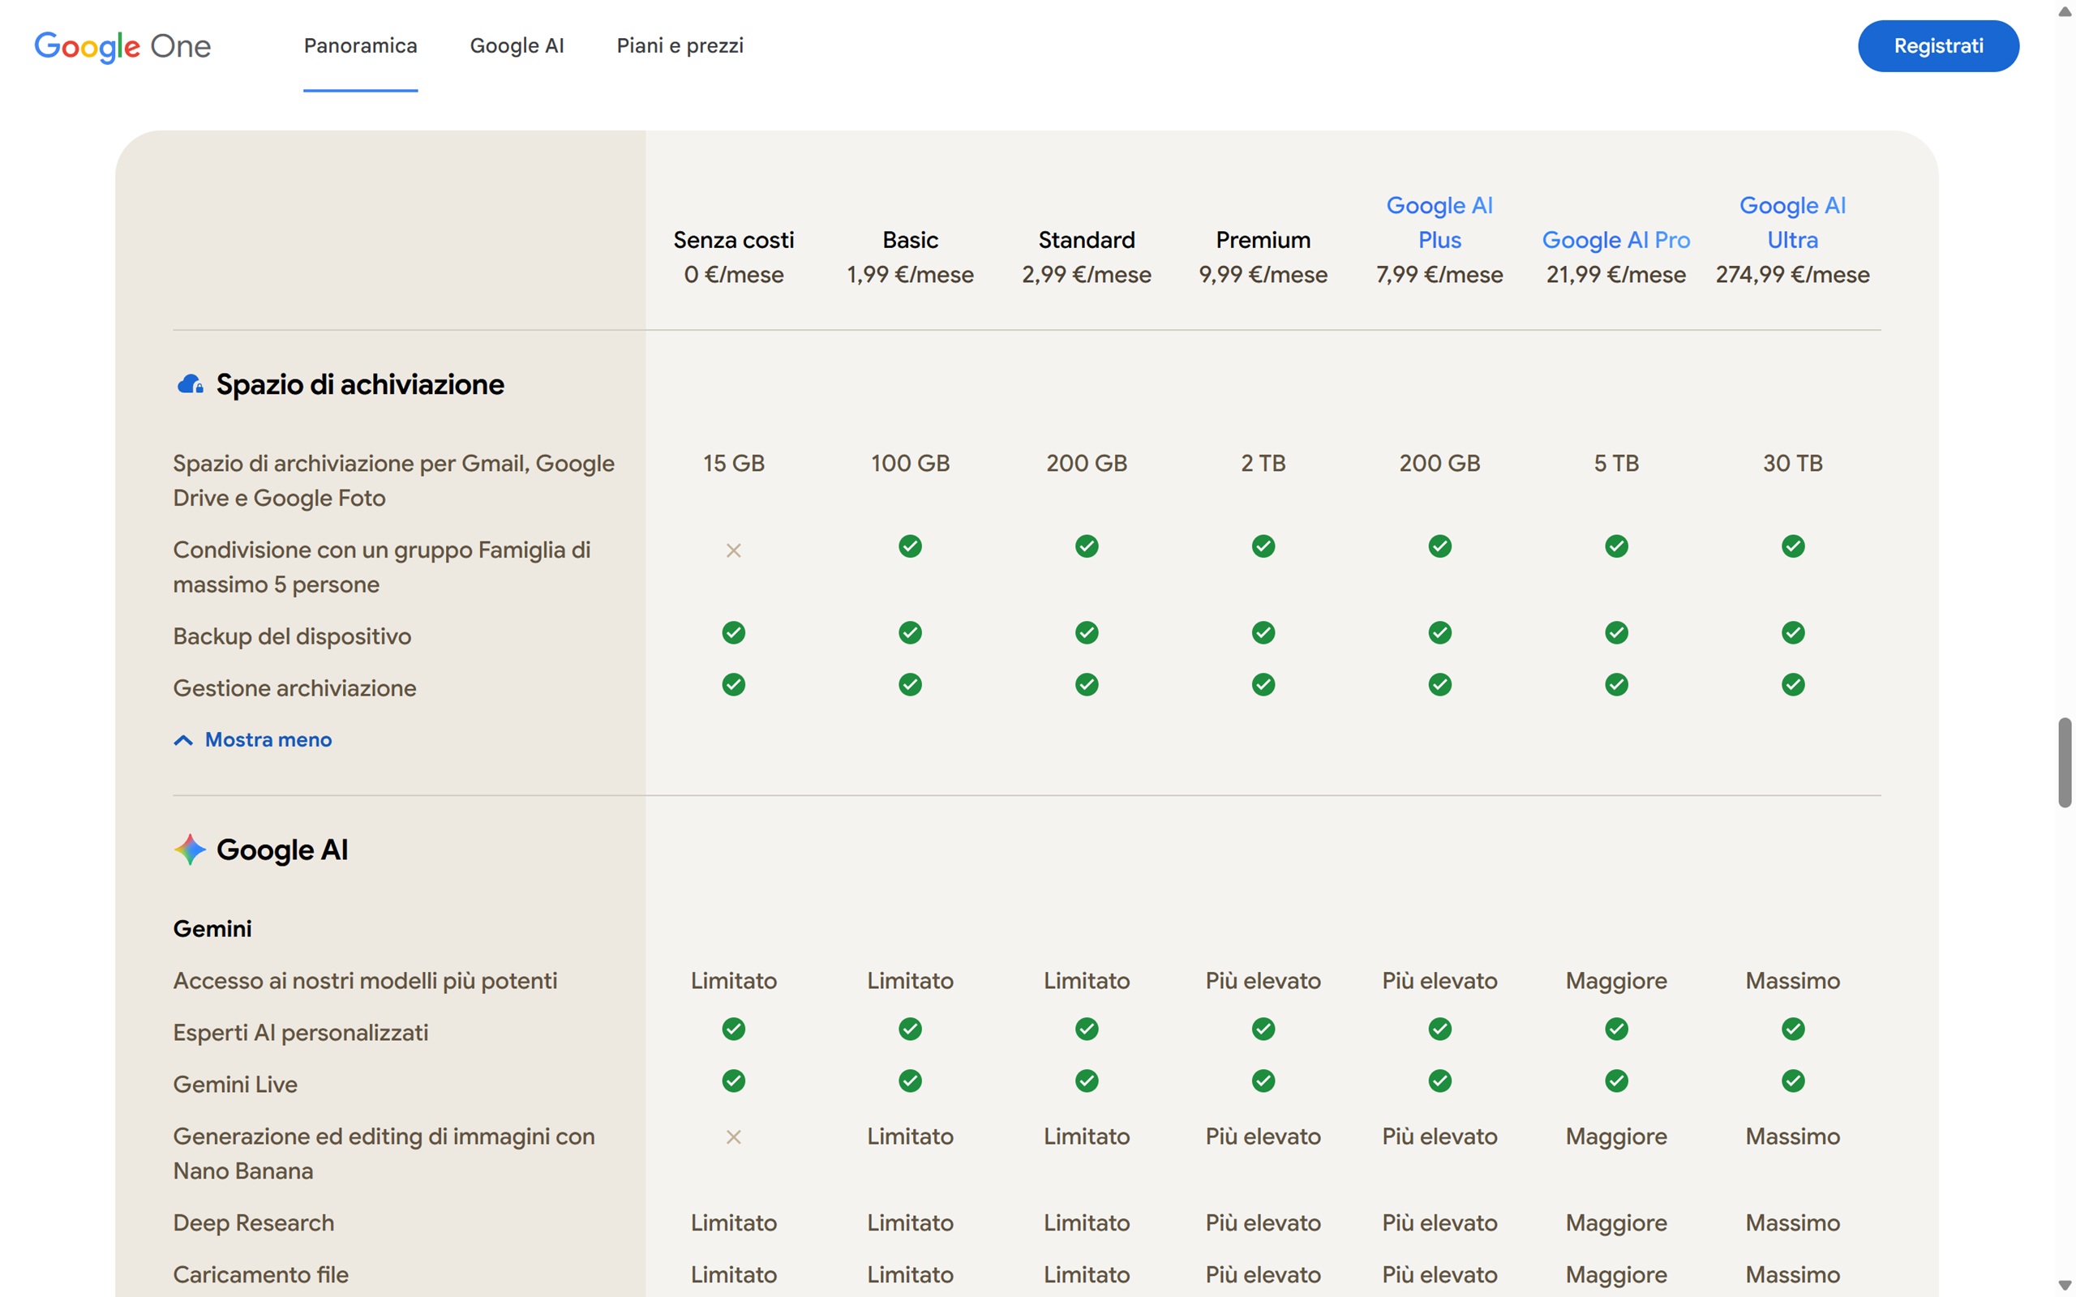Collapse the storage section with Mostra meno
Viewport: 2076px width, 1297px height.
pyautogui.click(x=268, y=739)
